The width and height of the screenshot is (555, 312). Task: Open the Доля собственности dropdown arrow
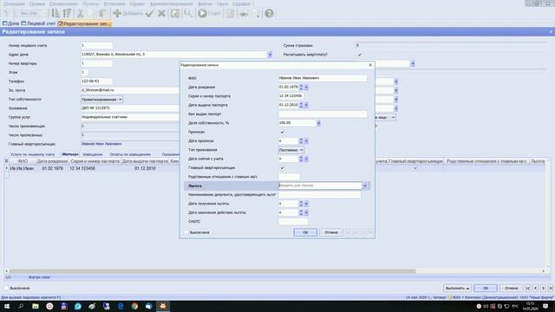click(x=318, y=123)
